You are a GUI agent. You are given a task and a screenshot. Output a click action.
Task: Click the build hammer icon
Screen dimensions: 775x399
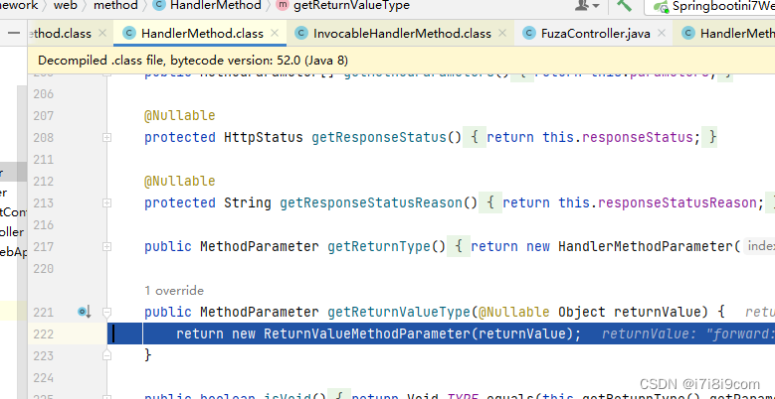click(x=624, y=5)
